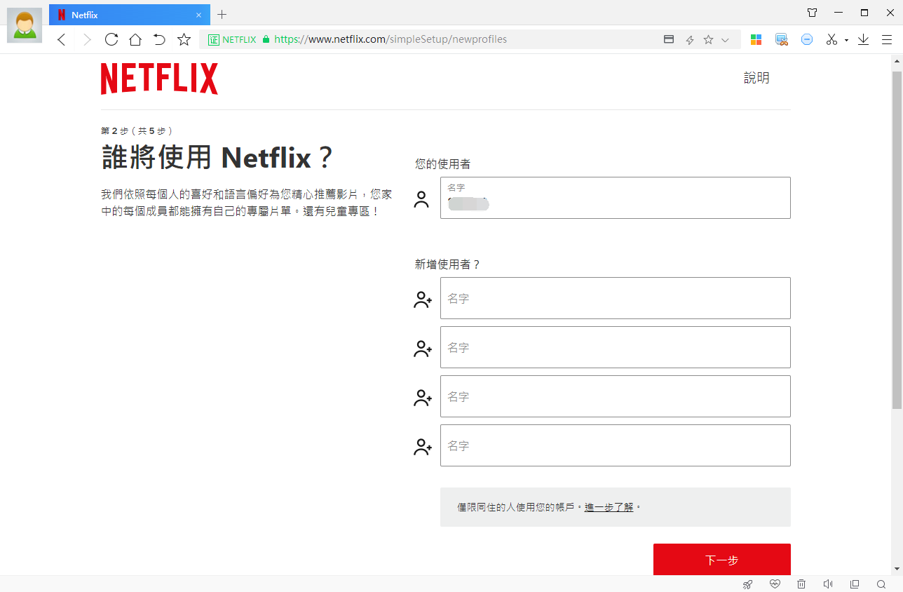Click the favorites star next to the home icon

(x=184, y=39)
